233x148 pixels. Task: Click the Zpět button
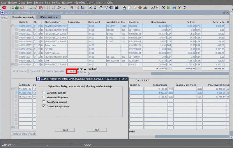[x=97, y=130]
